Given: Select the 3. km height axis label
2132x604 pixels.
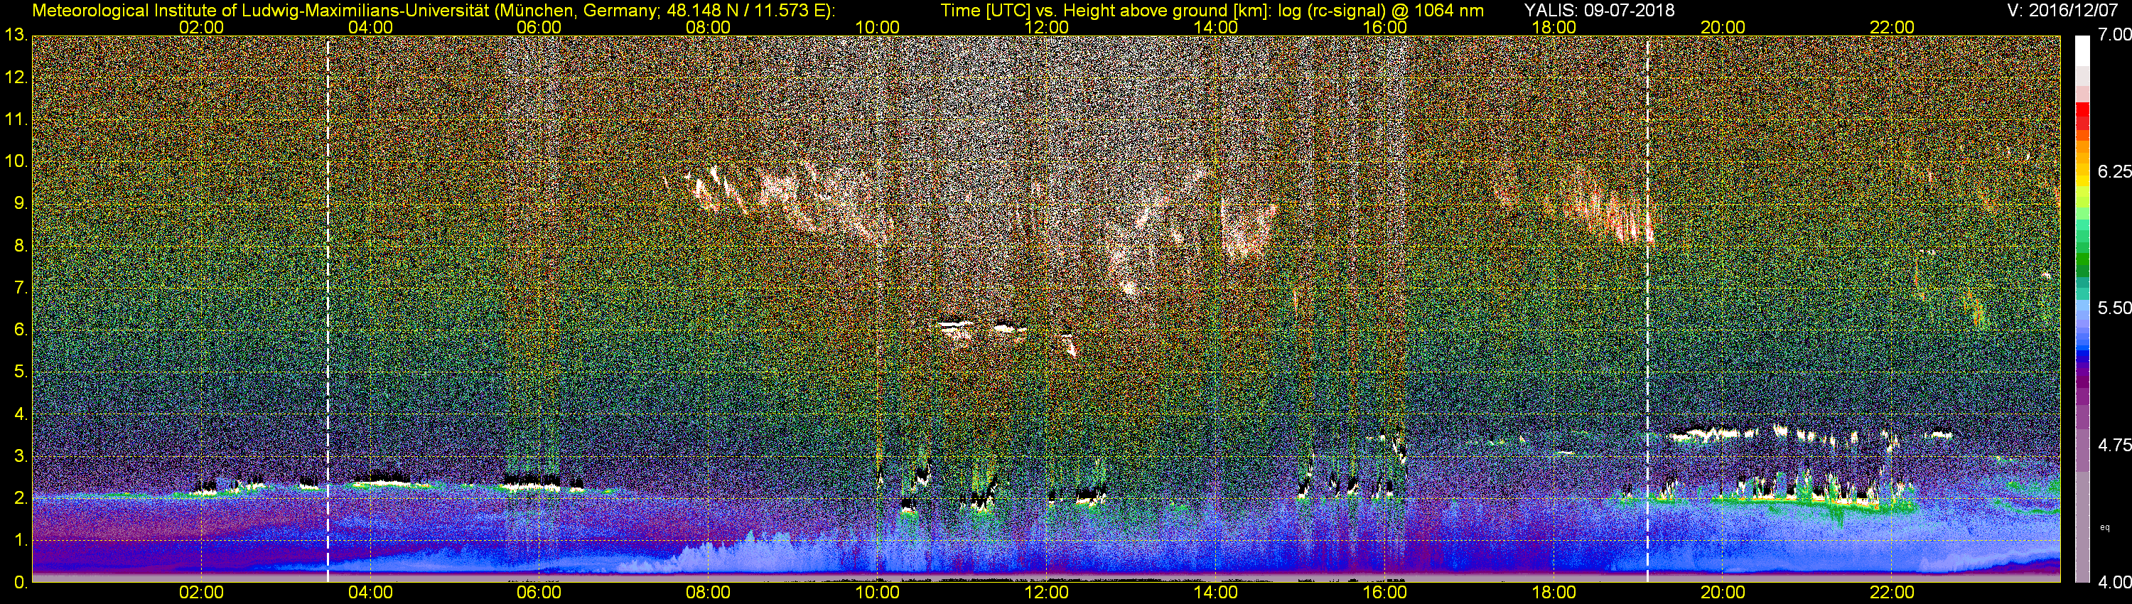Looking at the screenshot, I should coord(20,456).
